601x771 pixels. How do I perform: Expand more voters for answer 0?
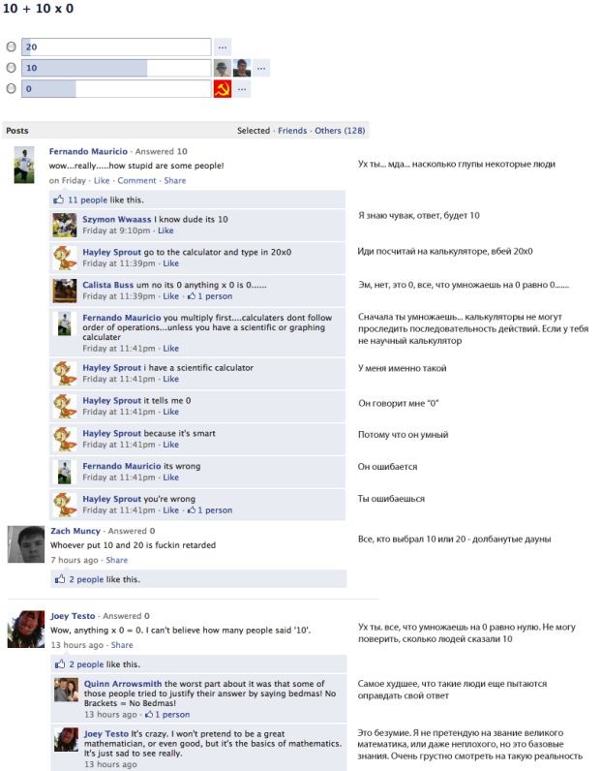click(x=242, y=89)
